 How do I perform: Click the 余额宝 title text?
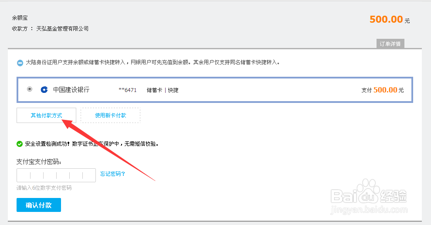(x=20, y=18)
